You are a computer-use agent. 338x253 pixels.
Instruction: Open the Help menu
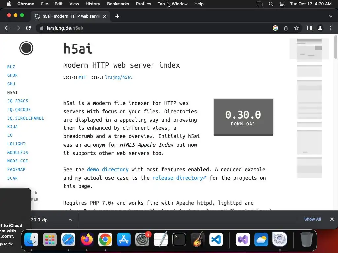coord(199,4)
